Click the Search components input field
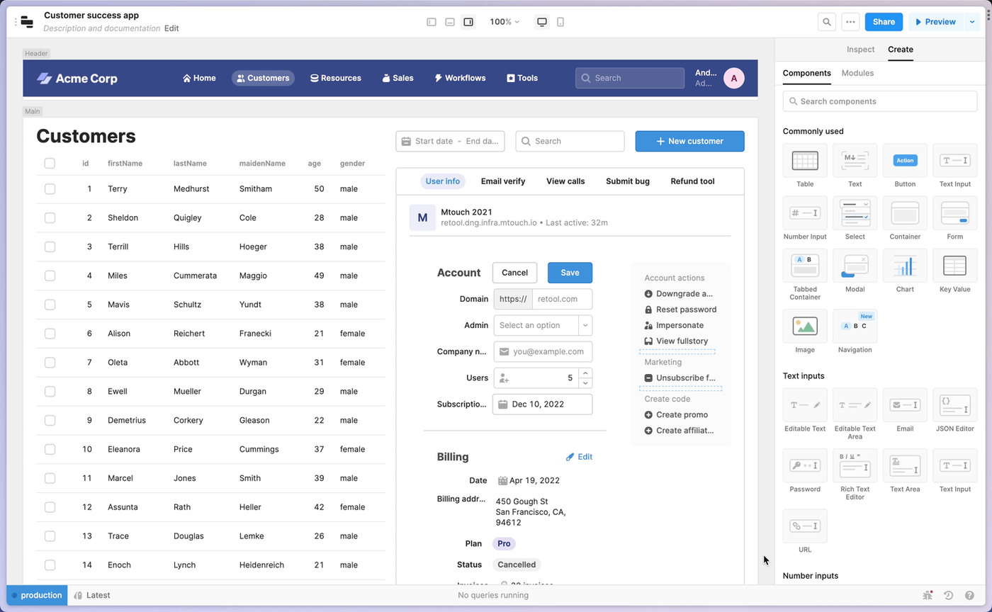Viewport: 992px width, 612px height. (880, 101)
